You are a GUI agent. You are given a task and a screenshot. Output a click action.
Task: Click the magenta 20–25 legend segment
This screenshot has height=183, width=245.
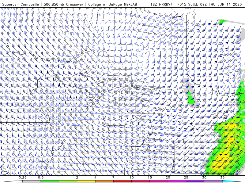pos(177,181)
